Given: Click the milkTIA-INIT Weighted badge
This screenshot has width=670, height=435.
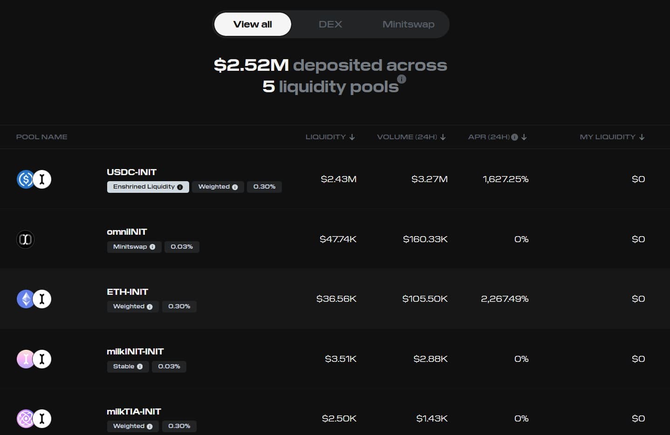Looking at the screenshot, I should [133, 426].
